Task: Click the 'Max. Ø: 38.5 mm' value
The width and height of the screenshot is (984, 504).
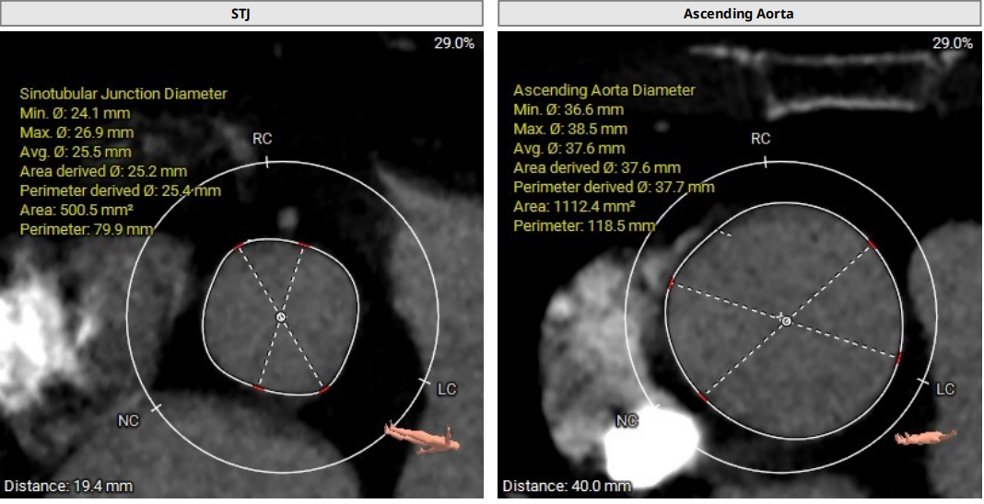Action: (570, 129)
